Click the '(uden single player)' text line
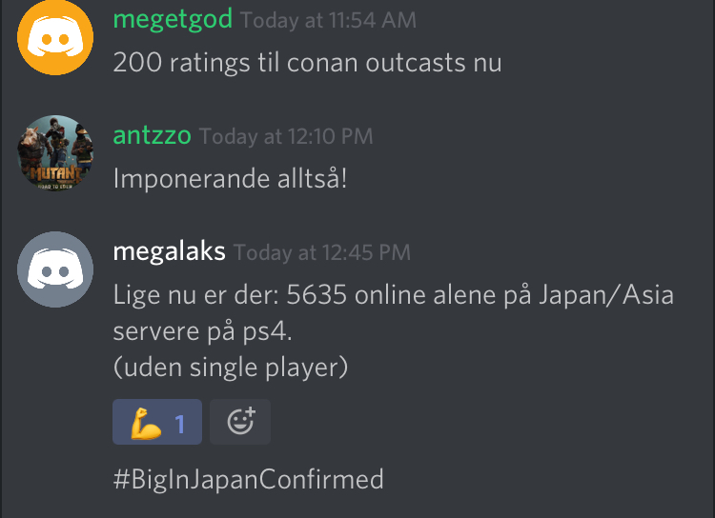 231,368
